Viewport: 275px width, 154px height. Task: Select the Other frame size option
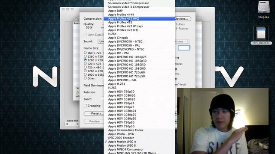[x=85, y=78]
